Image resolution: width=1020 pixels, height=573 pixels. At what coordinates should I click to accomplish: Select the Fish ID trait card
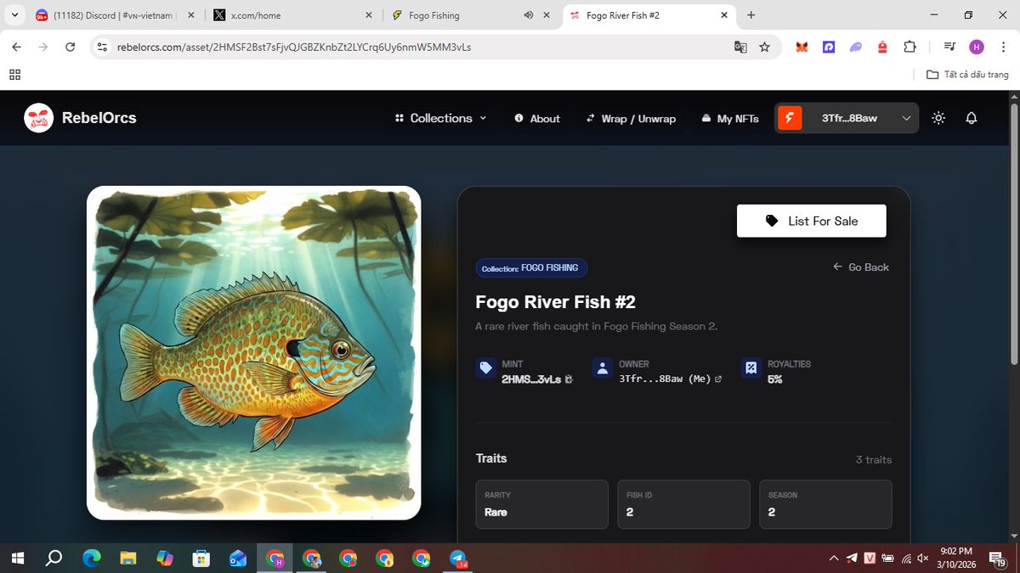683,504
